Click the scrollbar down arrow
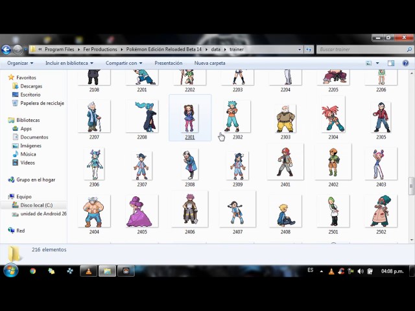The image size is (415, 311). 411,240
